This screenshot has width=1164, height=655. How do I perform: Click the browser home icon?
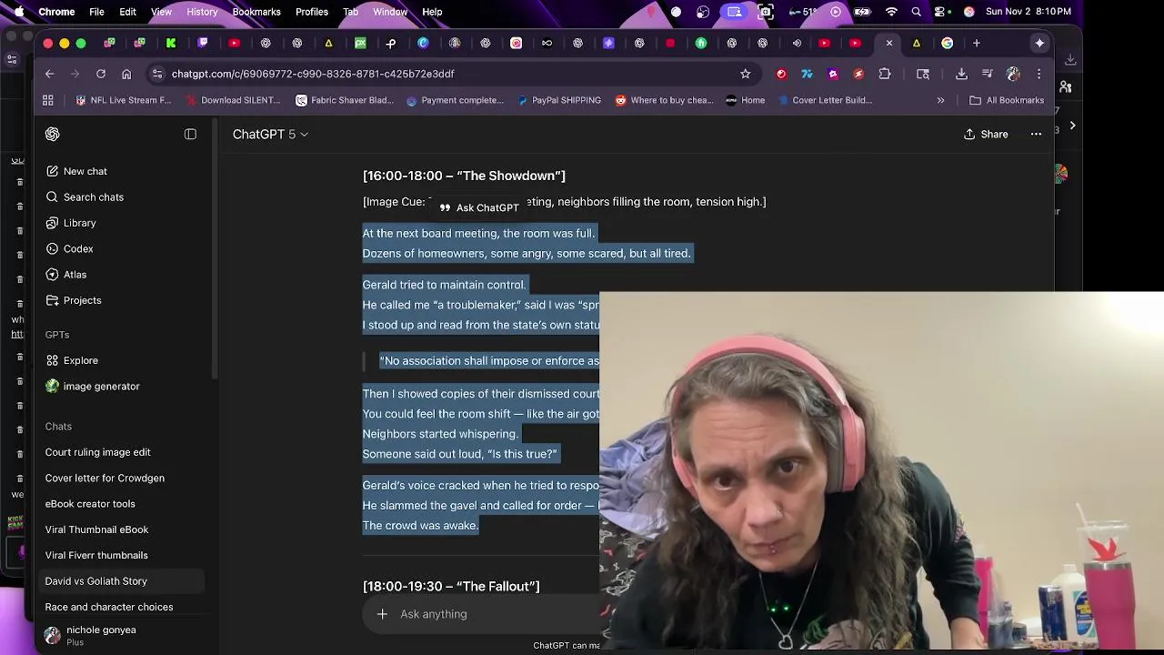pos(126,74)
